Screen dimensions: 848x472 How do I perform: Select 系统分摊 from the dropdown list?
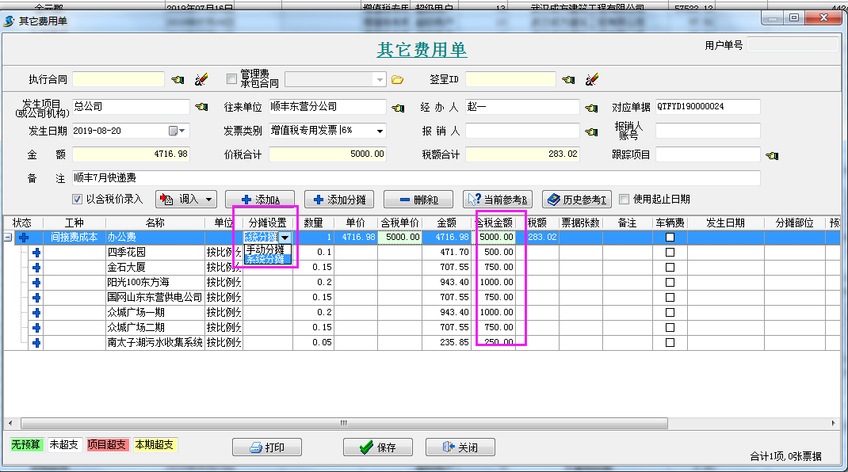pos(265,260)
